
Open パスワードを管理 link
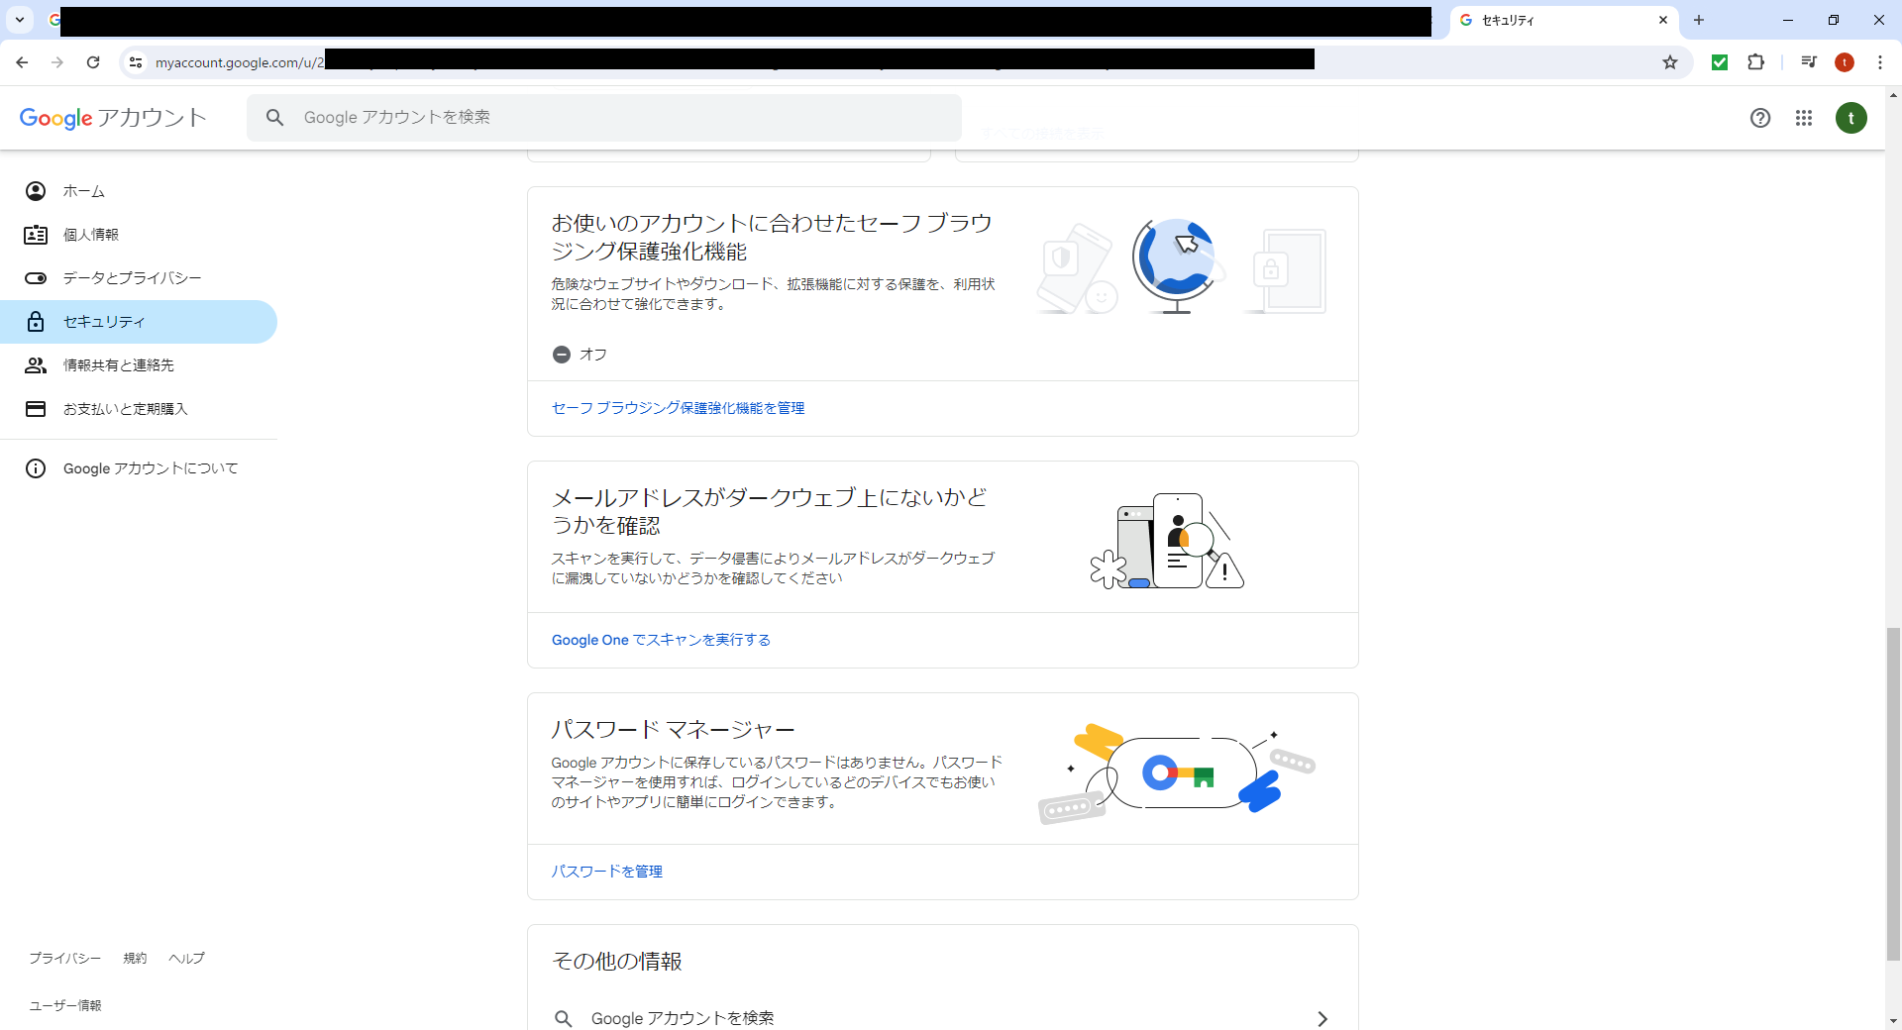click(x=607, y=872)
